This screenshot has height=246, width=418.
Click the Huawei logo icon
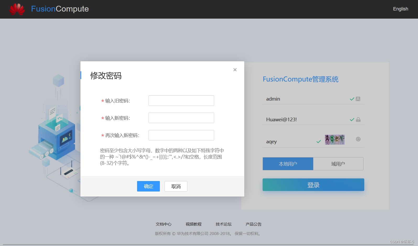[17, 9]
